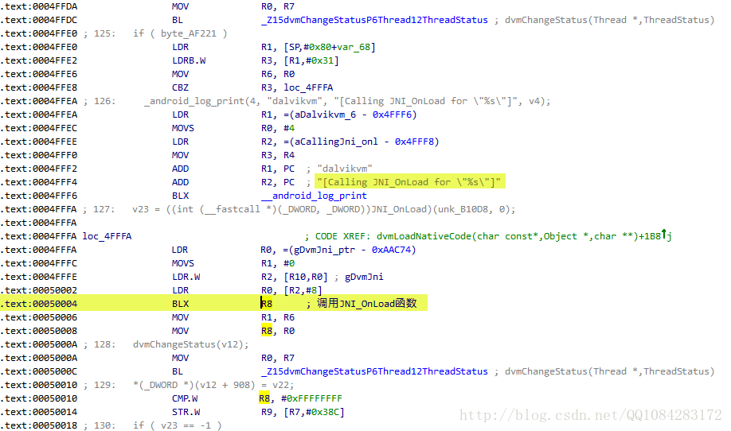Click the aDalvikvm_6 string reference
This screenshot has width=731, height=431.
click(x=325, y=115)
